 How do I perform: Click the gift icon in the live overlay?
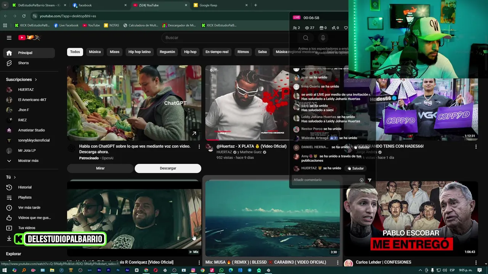point(321,28)
